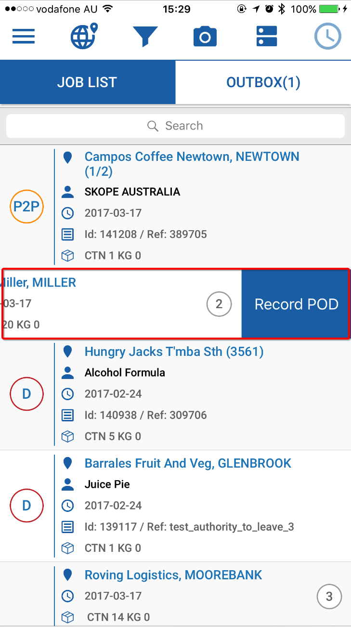351x627 pixels.
Task: Open Hungry Jacks T'mba Sth job
Action: coord(174,352)
